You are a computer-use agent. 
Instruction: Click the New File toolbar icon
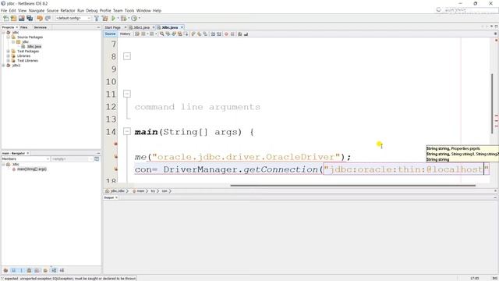point(5,18)
